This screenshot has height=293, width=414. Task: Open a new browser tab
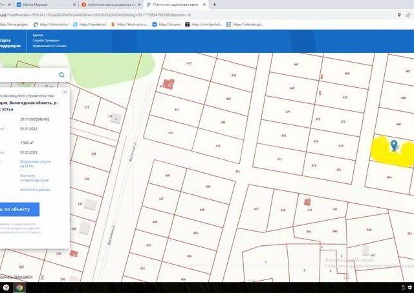click(x=214, y=5)
